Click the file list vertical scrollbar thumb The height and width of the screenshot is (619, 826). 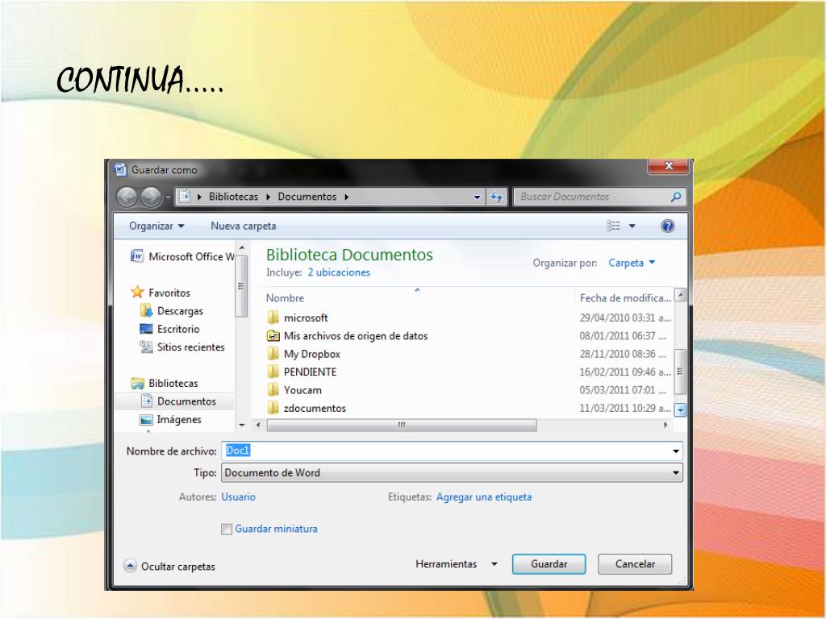coord(680,372)
